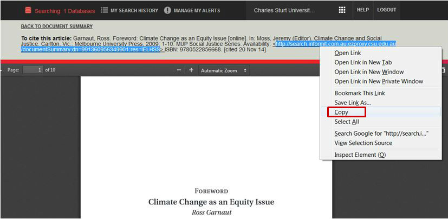Click the 'Foreword' heading in the PDF

211,191
